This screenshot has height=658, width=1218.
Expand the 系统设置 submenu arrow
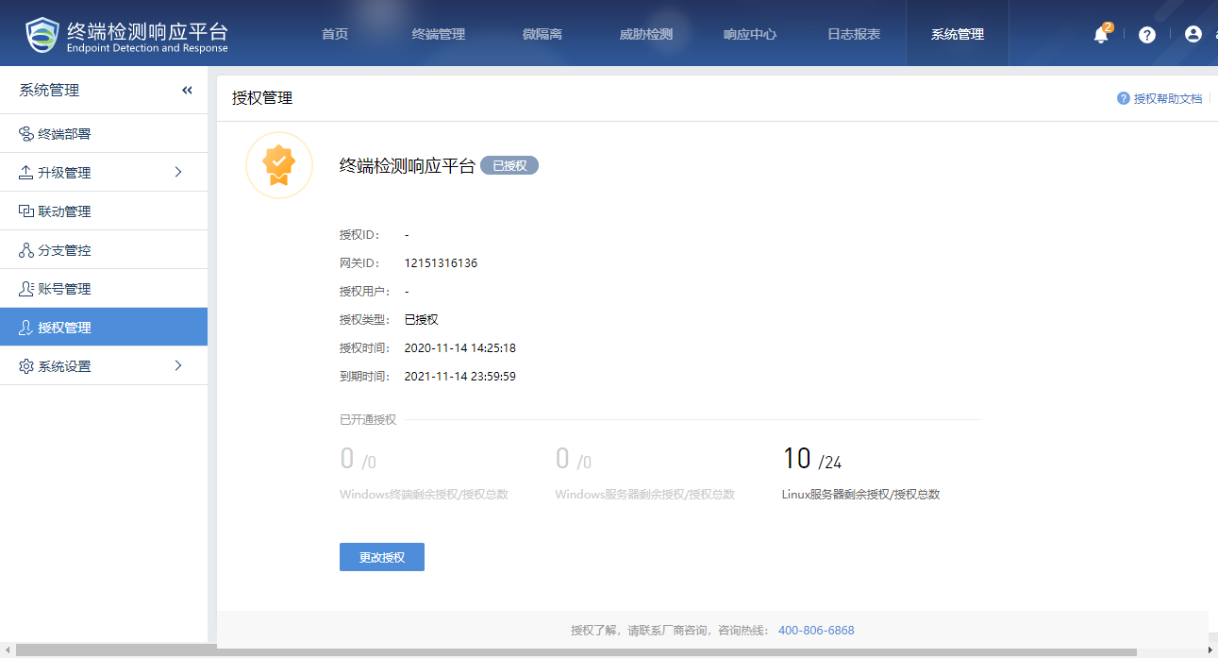[x=178, y=366]
